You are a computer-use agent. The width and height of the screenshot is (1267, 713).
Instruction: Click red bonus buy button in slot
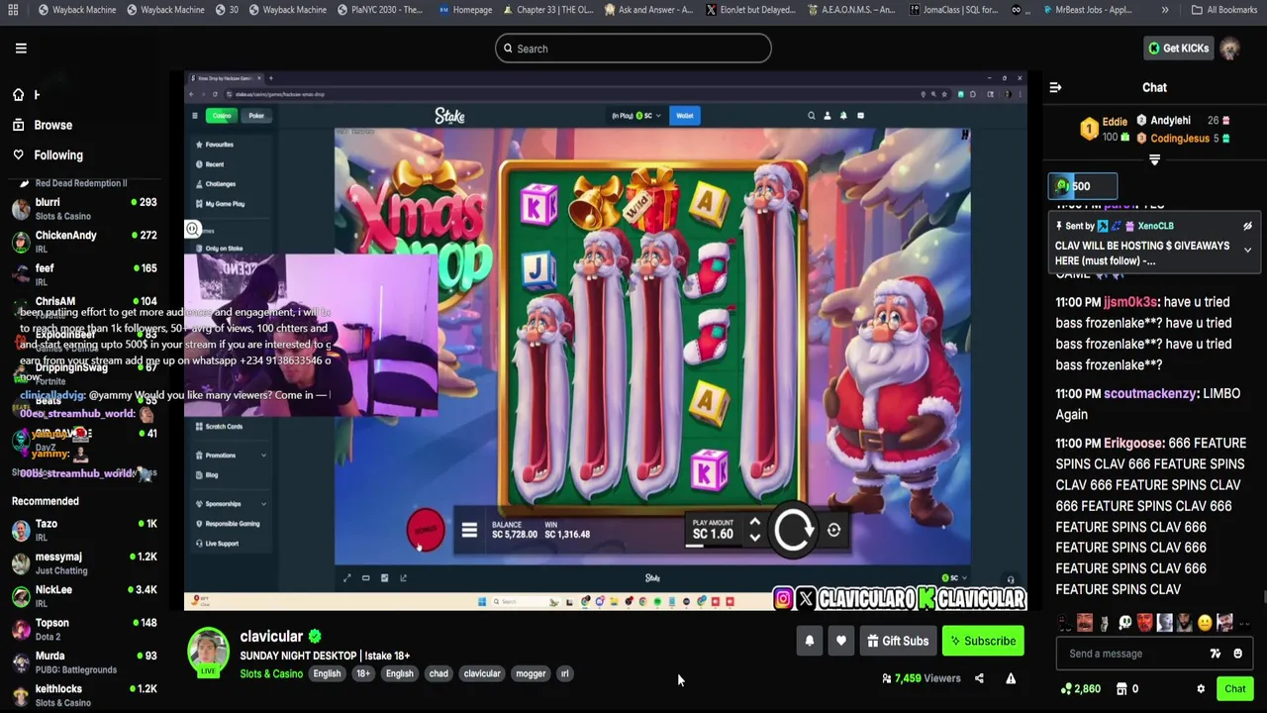click(x=426, y=530)
